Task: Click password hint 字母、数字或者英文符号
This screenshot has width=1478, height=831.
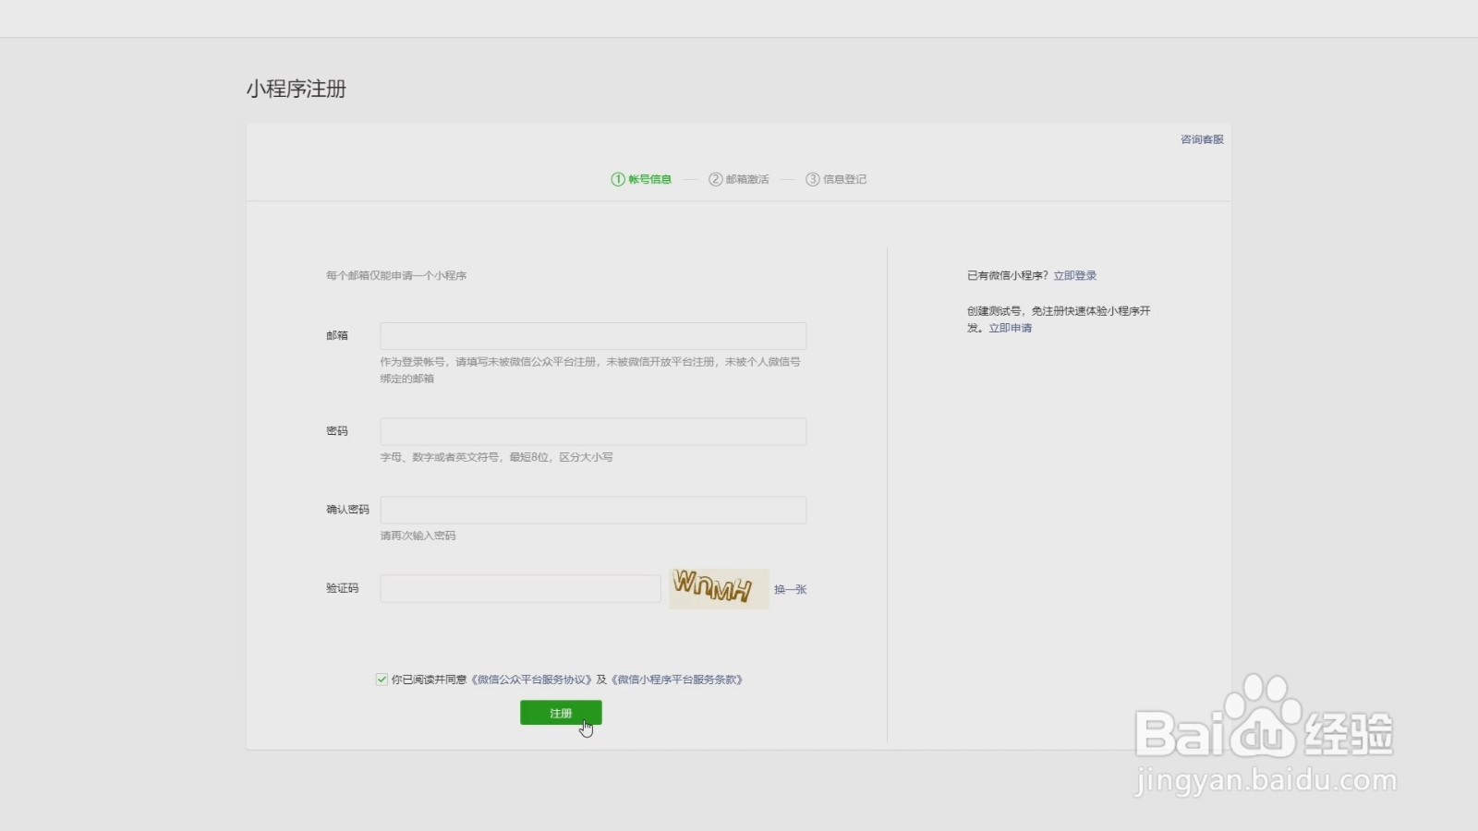Action: click(440, 457)
